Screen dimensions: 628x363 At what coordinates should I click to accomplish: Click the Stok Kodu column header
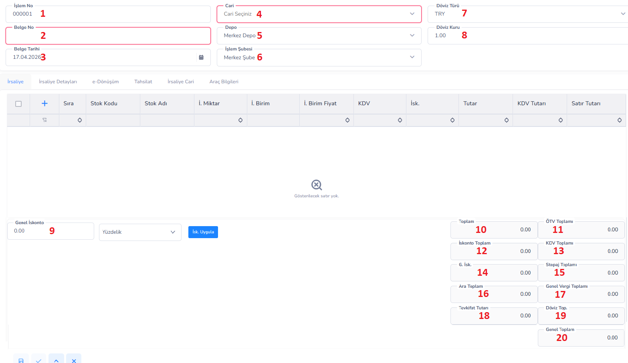[x=104, y=104]
